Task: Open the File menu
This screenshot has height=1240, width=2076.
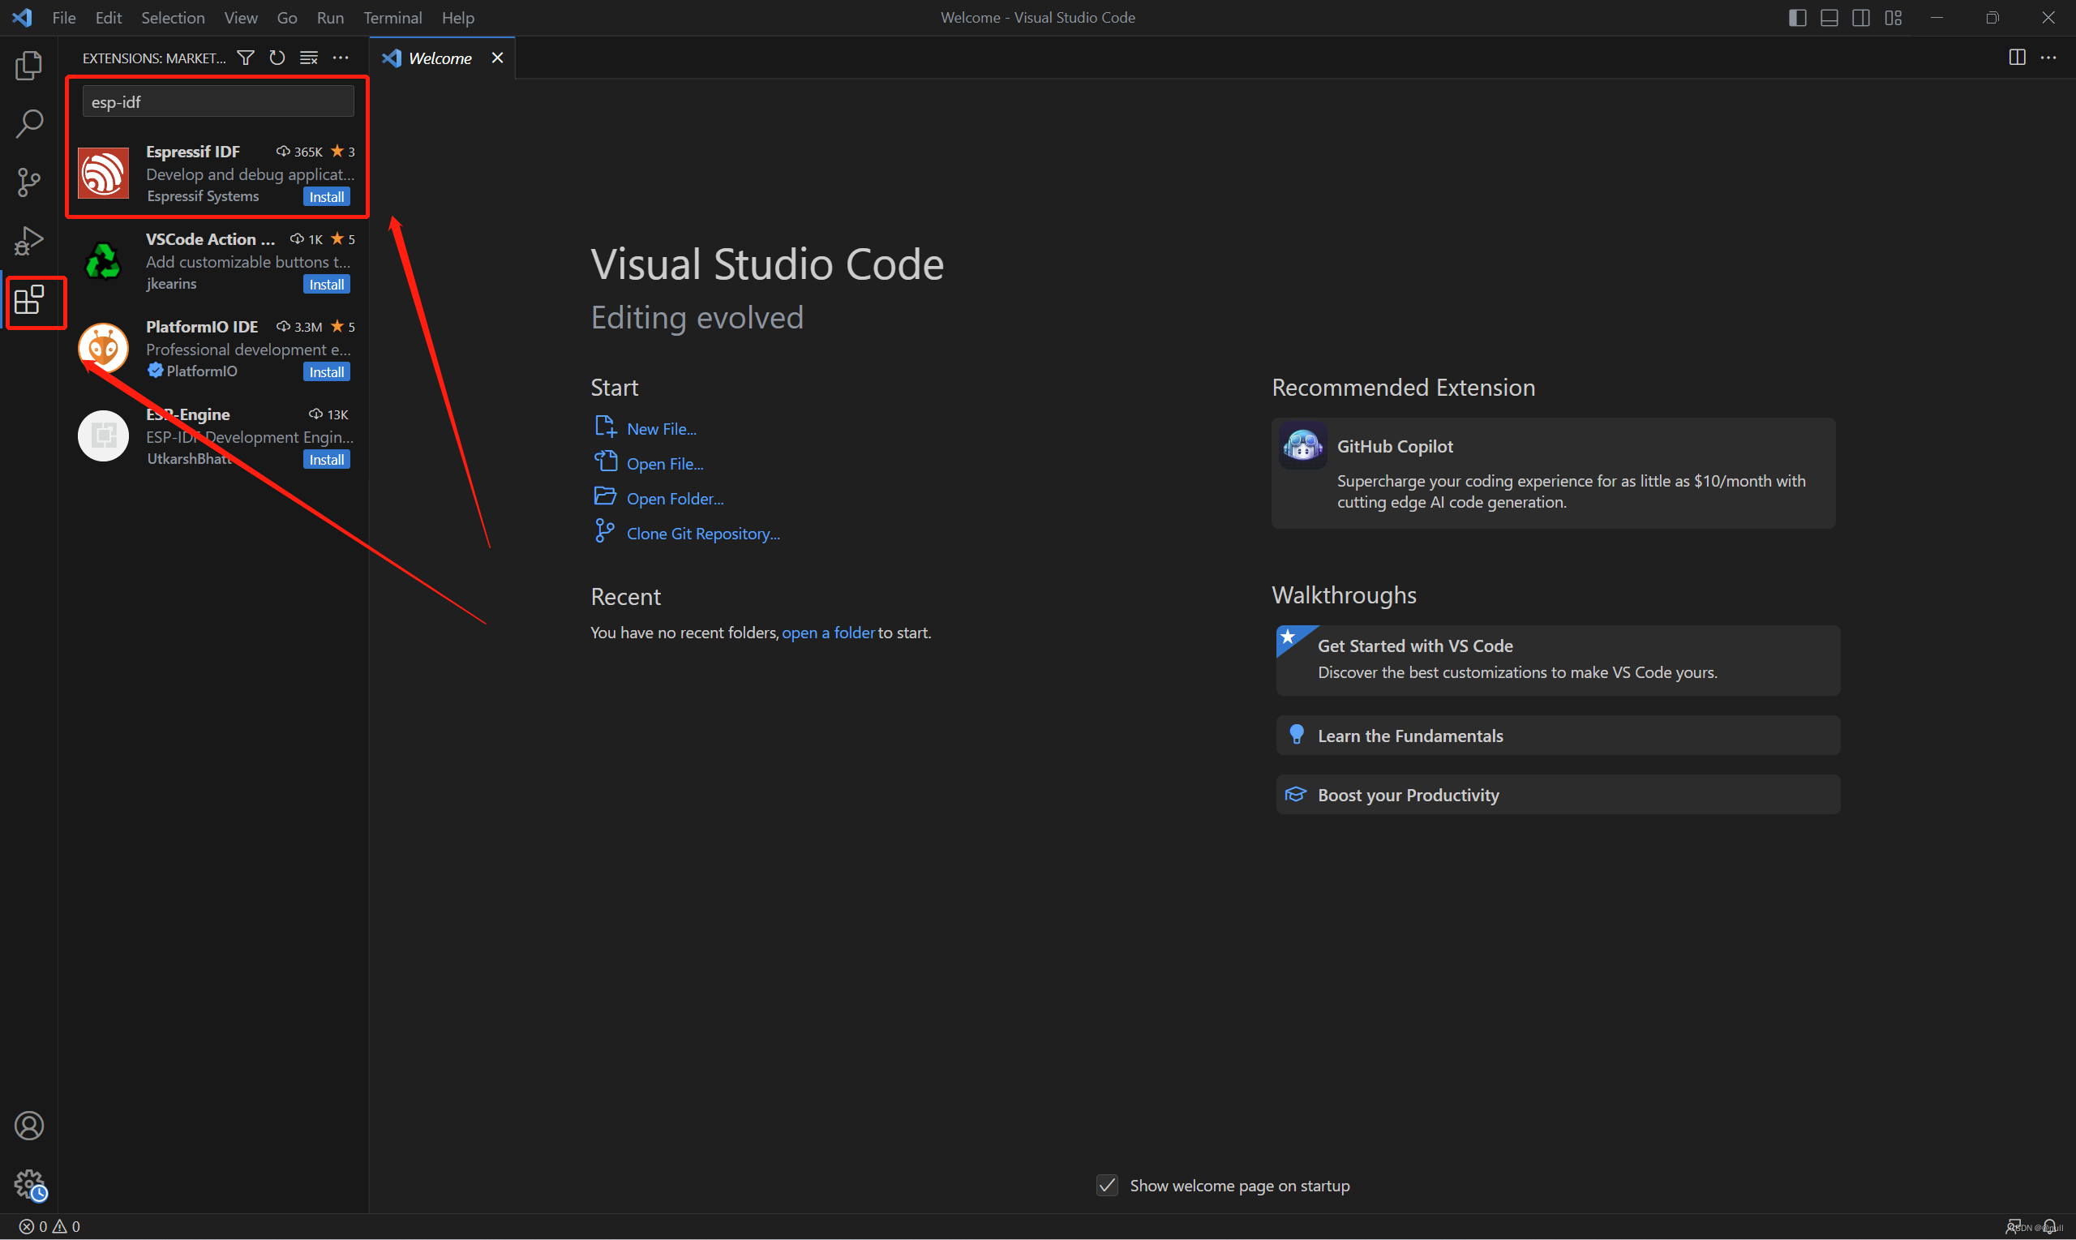Action: coord(64,18)
